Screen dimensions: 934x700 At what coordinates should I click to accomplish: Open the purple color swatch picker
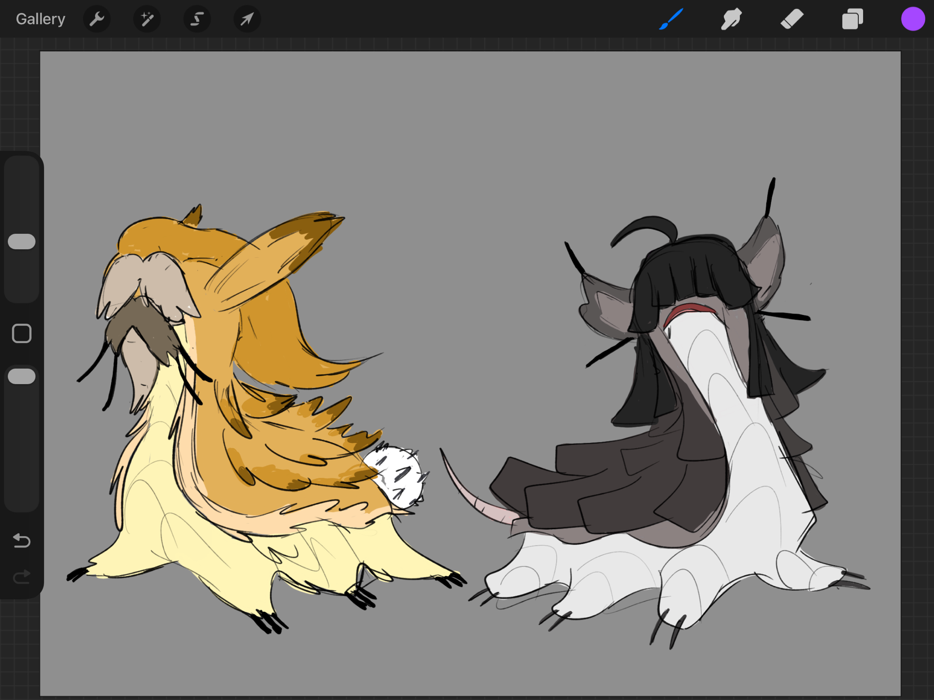click(913, 19)
